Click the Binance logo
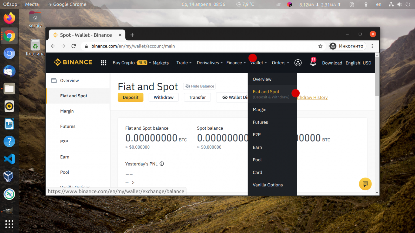The width and height of the screenshot is (415, 233). click(x=73, y=62)
